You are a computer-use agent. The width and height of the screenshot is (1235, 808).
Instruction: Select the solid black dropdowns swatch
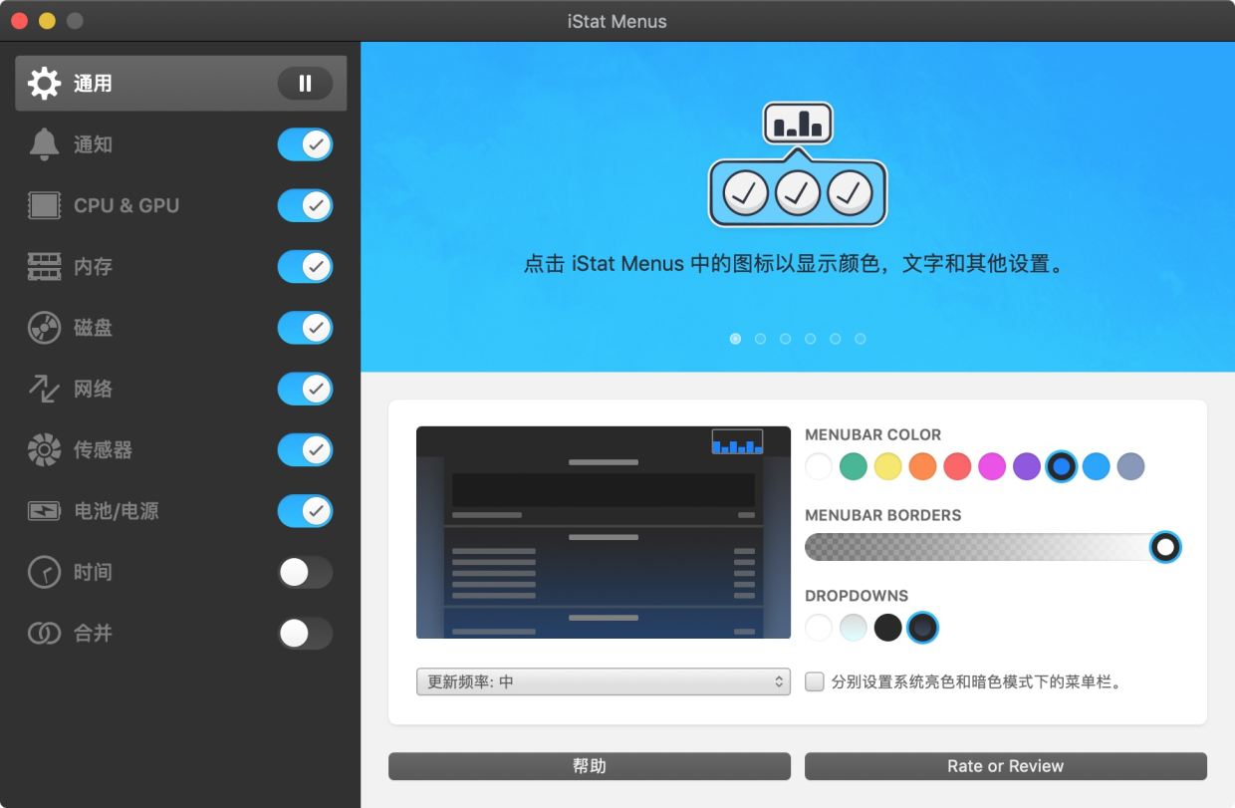(x=888, y=628)
